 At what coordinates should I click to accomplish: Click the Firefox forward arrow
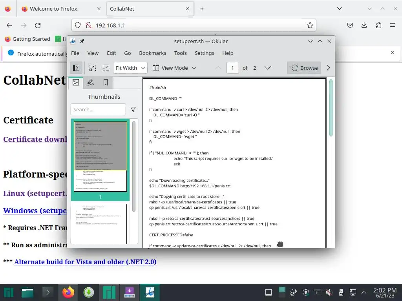tap(24, 25)
